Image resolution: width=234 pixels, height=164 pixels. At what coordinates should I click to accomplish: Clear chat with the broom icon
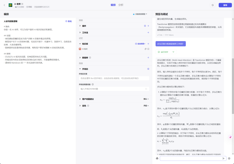coord(157,158)
